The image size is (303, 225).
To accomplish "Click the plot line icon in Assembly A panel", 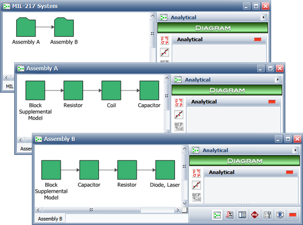I will pyautogui.click(x=178, y=115).
